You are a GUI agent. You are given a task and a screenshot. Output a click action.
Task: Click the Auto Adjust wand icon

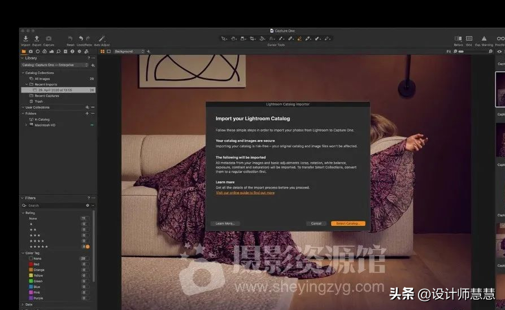(x=102, y=39)
